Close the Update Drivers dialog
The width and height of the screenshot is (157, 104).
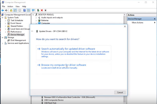[125, 27]
